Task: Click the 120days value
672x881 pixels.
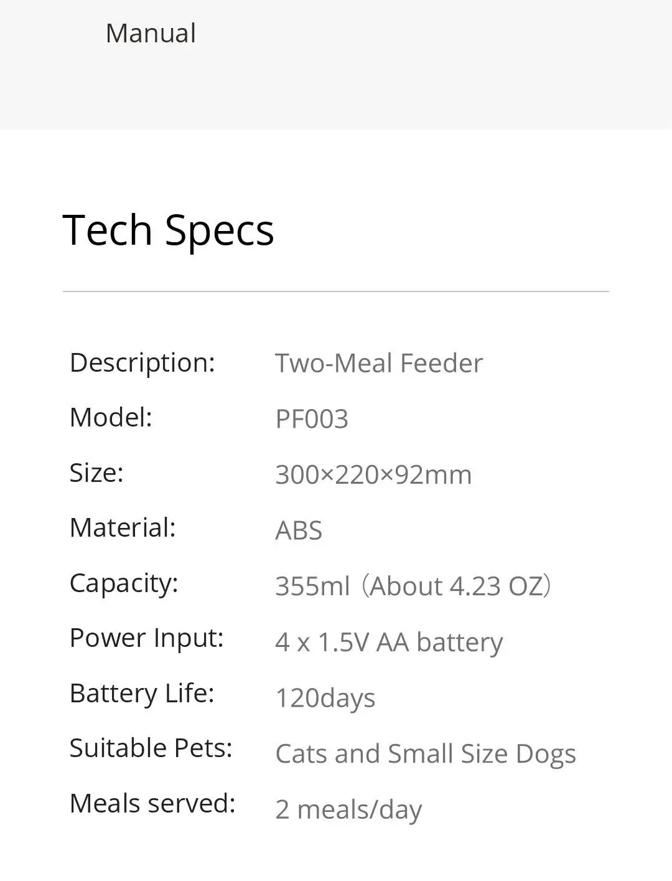Action: [325, 699]
